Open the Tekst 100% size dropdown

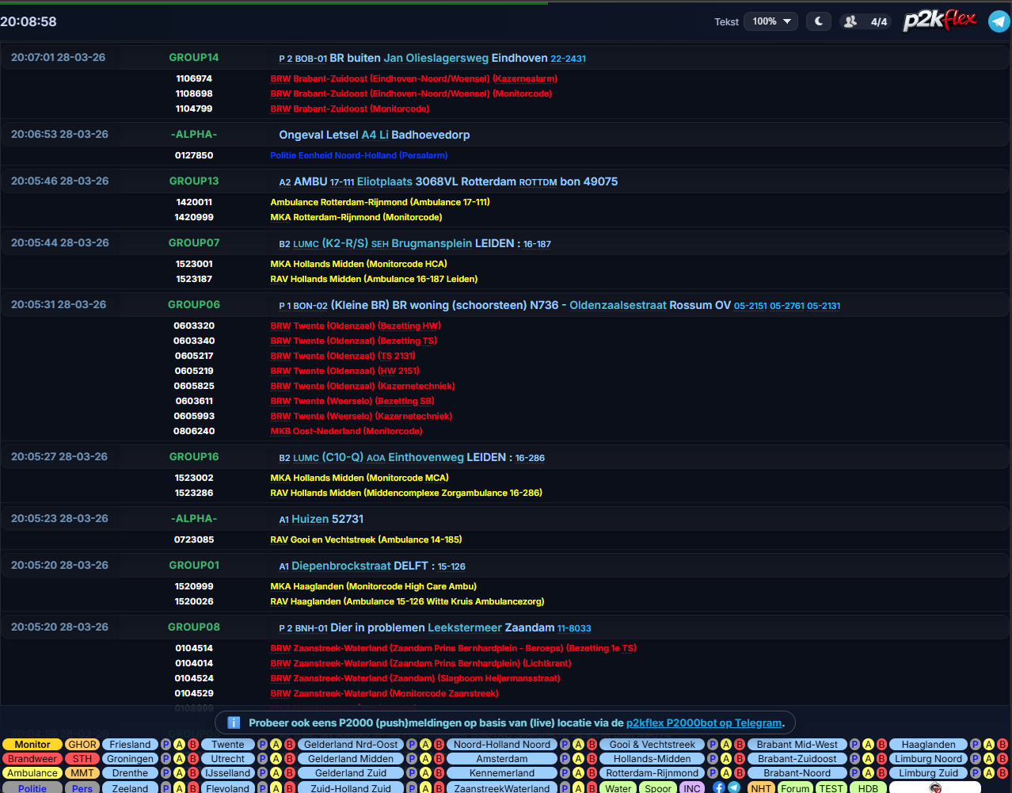[770, 21]
